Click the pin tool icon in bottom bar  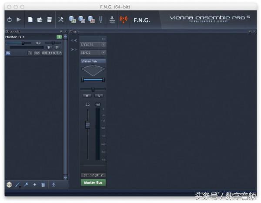[x=26, y=185]
